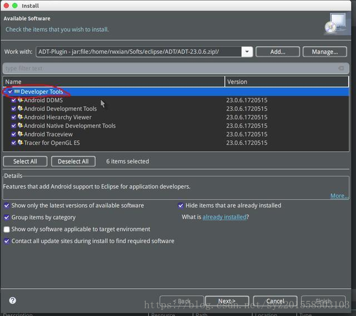
Task: Click the Android DDMS feature icon
Action: pyautogui.click(x=21, y=100)
